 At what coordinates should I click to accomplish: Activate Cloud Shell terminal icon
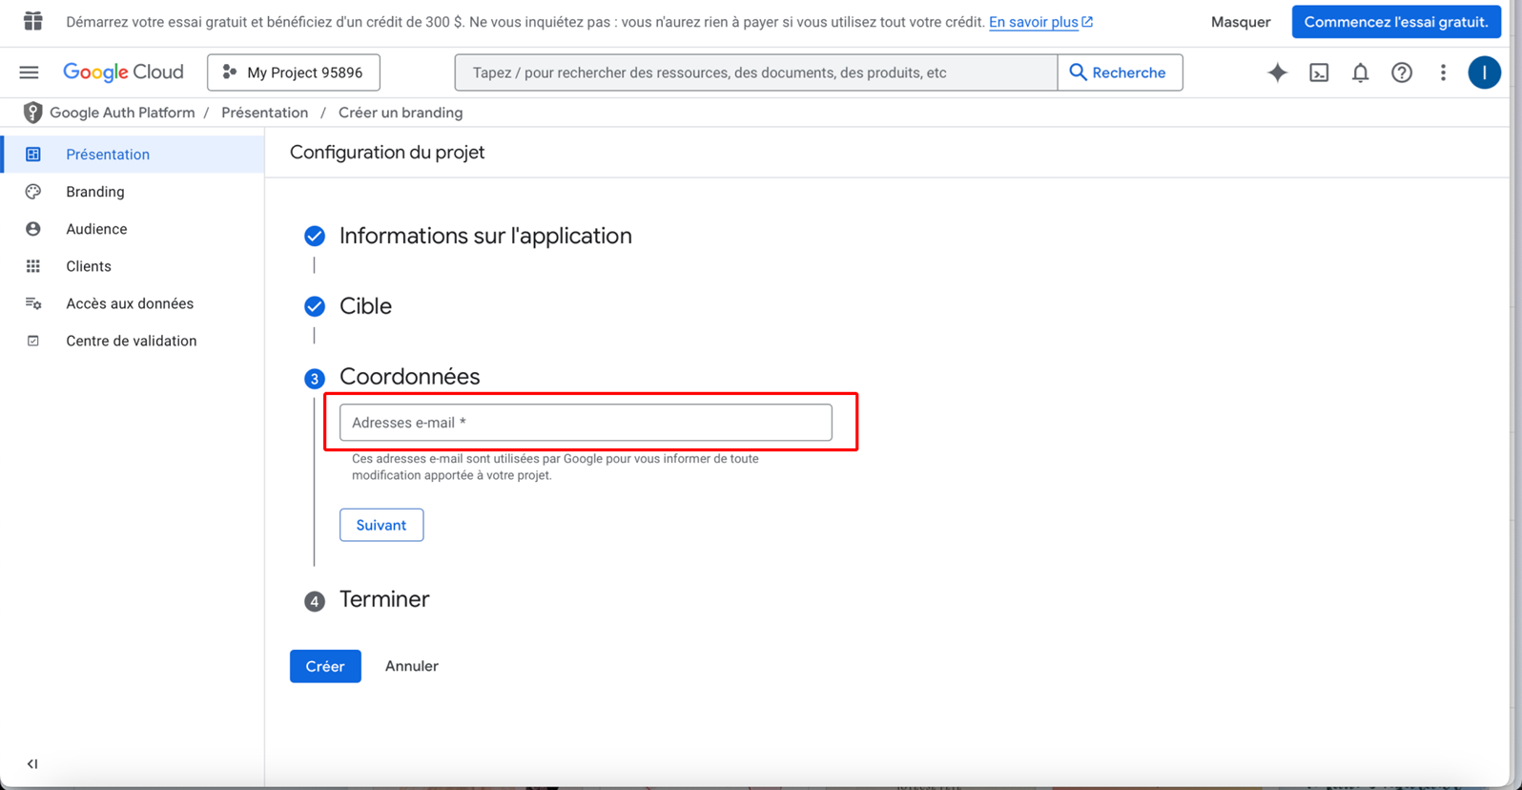[1319, 73]
